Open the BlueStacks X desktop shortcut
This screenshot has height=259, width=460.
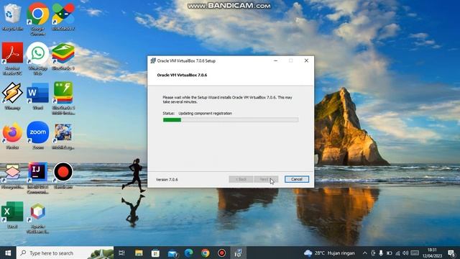pyautogui.click(x=63, y=17)
